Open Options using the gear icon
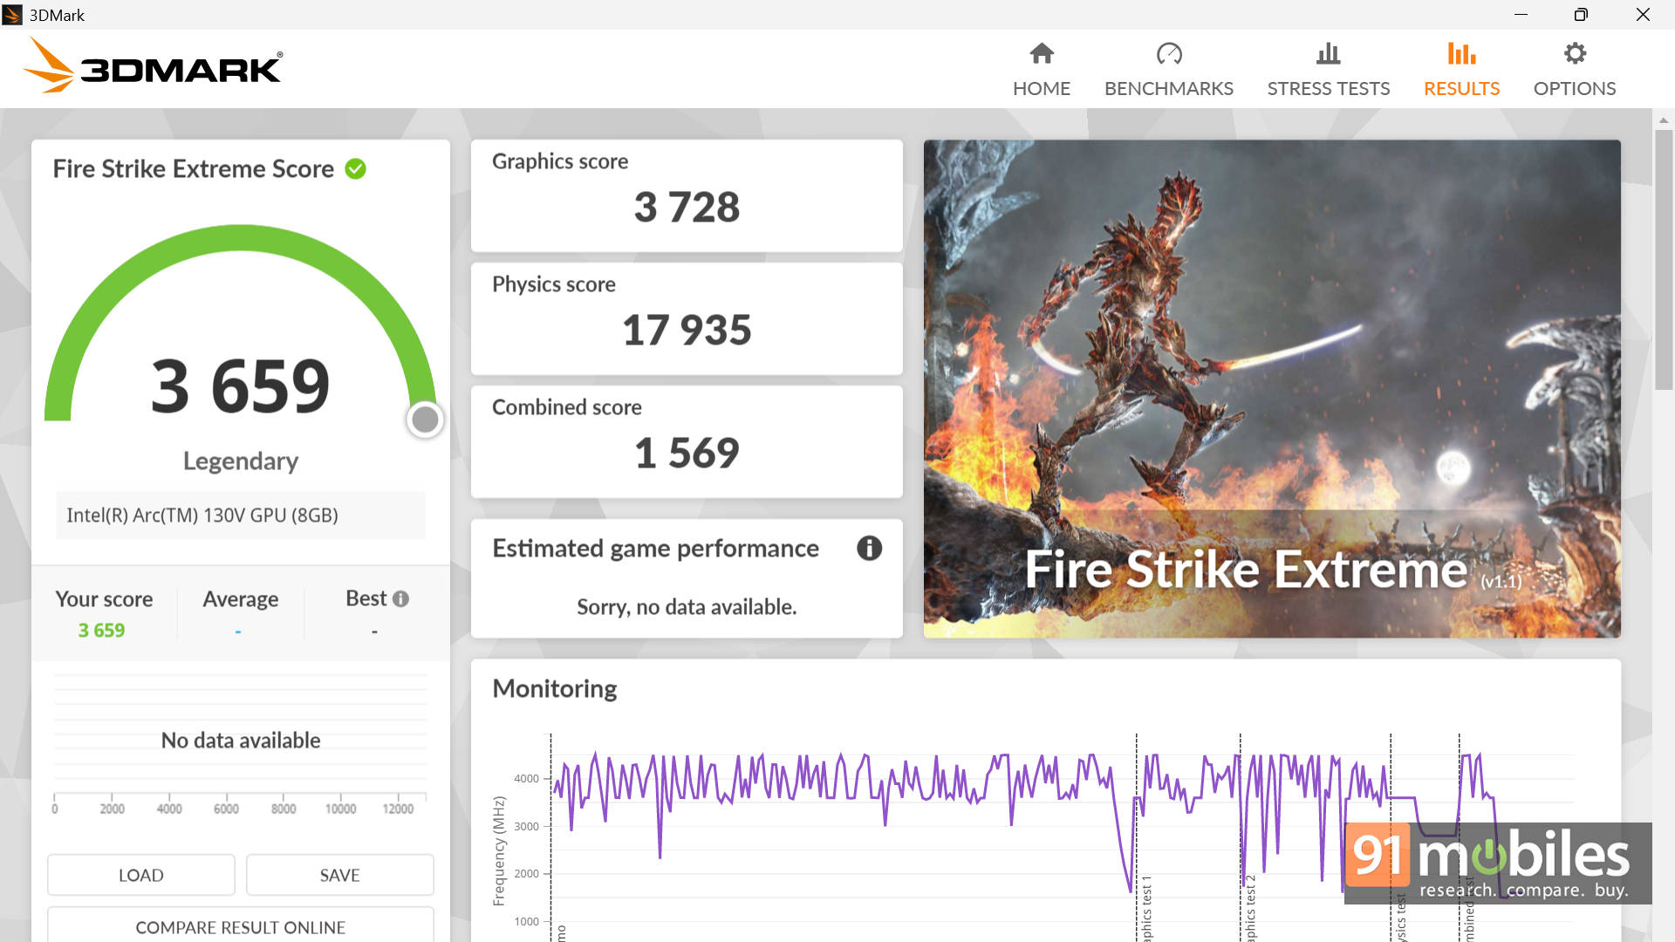This screenshot has height=942, width=1675. click(x=1574, y=54)
